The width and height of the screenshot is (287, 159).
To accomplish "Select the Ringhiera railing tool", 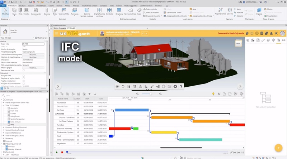I will [x=119, y=11].
